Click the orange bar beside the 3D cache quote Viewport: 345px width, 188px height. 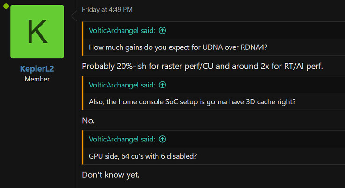tap(82, 93)
